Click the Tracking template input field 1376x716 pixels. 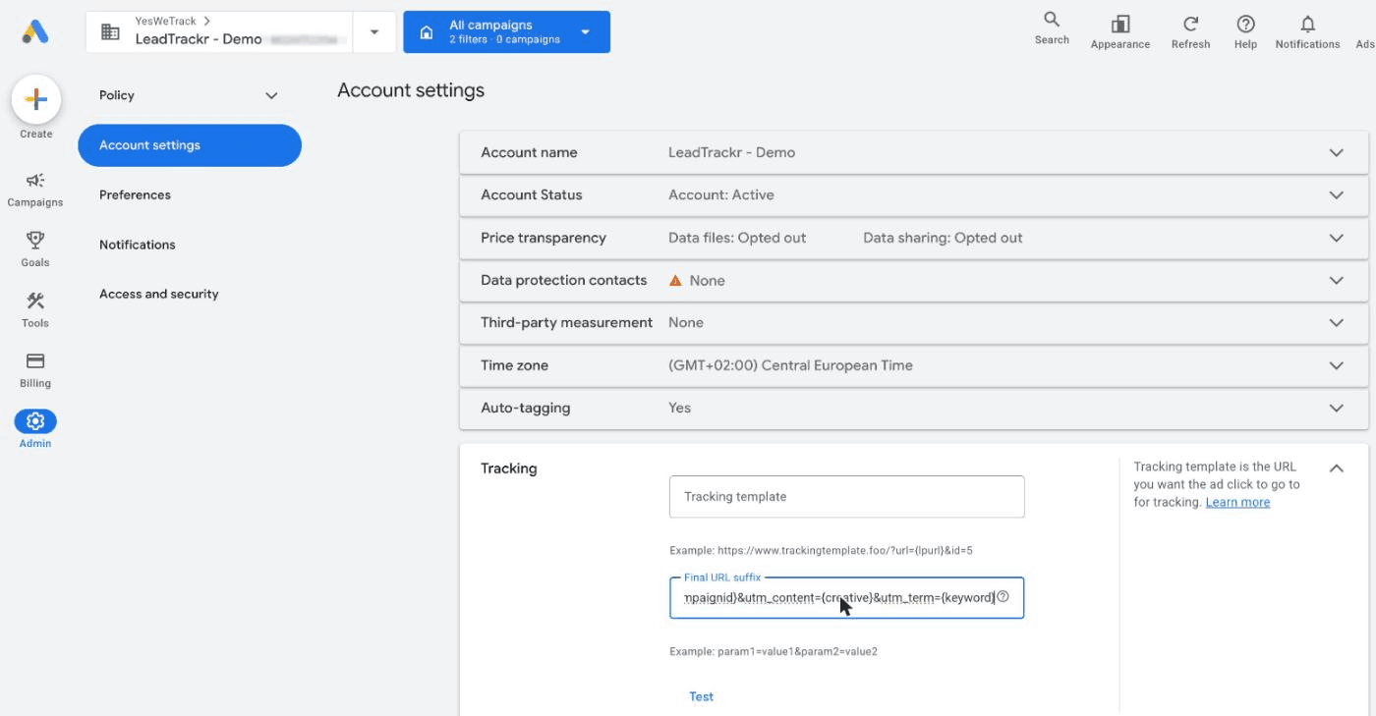847,497
